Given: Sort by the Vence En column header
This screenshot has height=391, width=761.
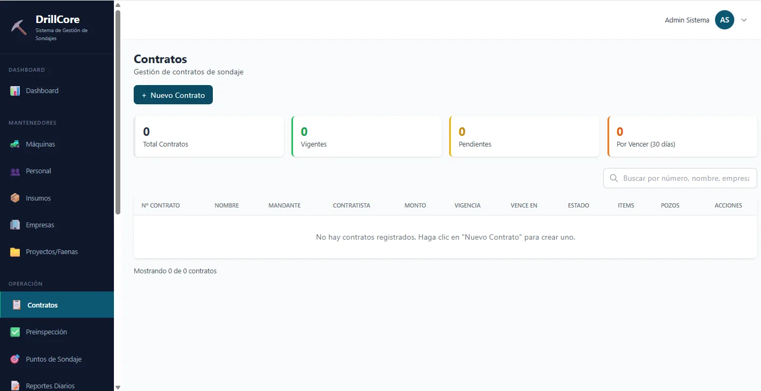Looking at the screenshot, I should coord(524,205).
